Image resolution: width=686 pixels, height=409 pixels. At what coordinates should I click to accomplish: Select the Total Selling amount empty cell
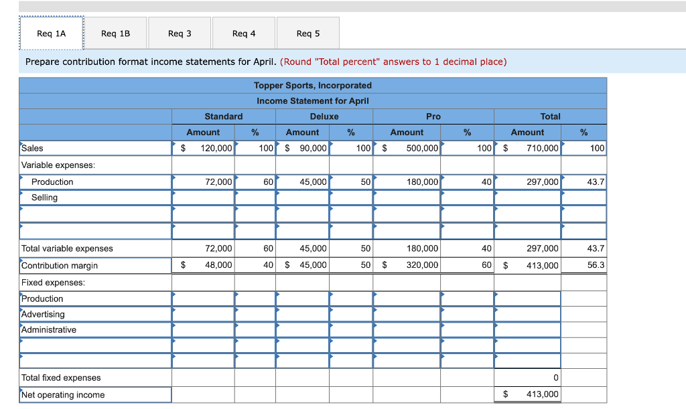(x=528, y=197)
